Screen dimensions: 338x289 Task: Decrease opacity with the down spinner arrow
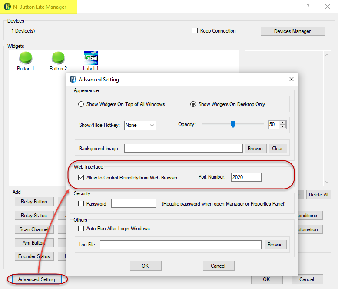pos(282,126)
